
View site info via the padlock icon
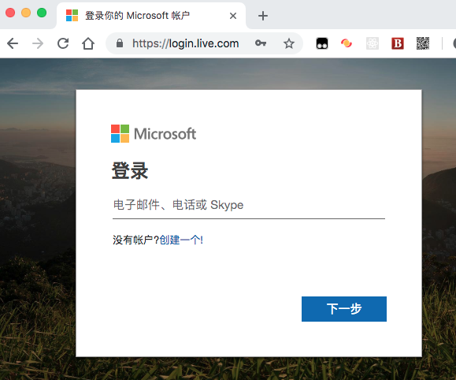click(120, 43)
